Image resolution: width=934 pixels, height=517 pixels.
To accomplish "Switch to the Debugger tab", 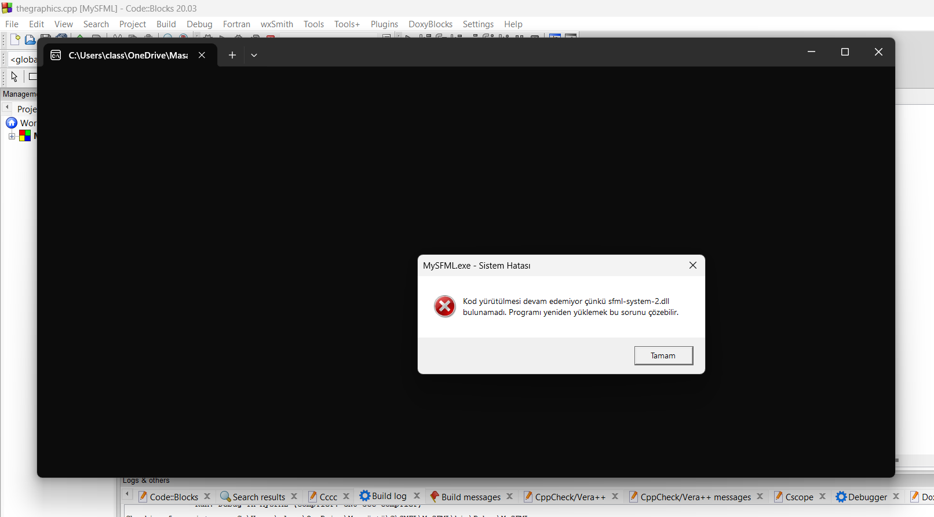I will click(x=868, y=497).
